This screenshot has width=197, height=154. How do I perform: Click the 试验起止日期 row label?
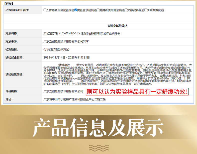point(14,58)
